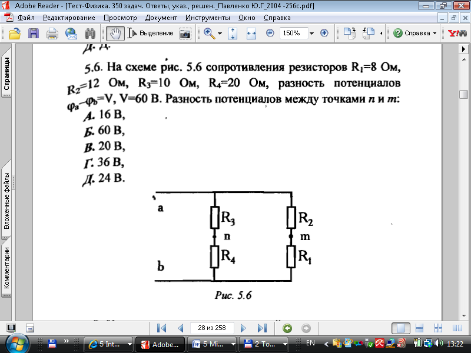Save a copy with the floppy disk icon
Viewport: 471px width, 353px height.
(x=34, y=33)
